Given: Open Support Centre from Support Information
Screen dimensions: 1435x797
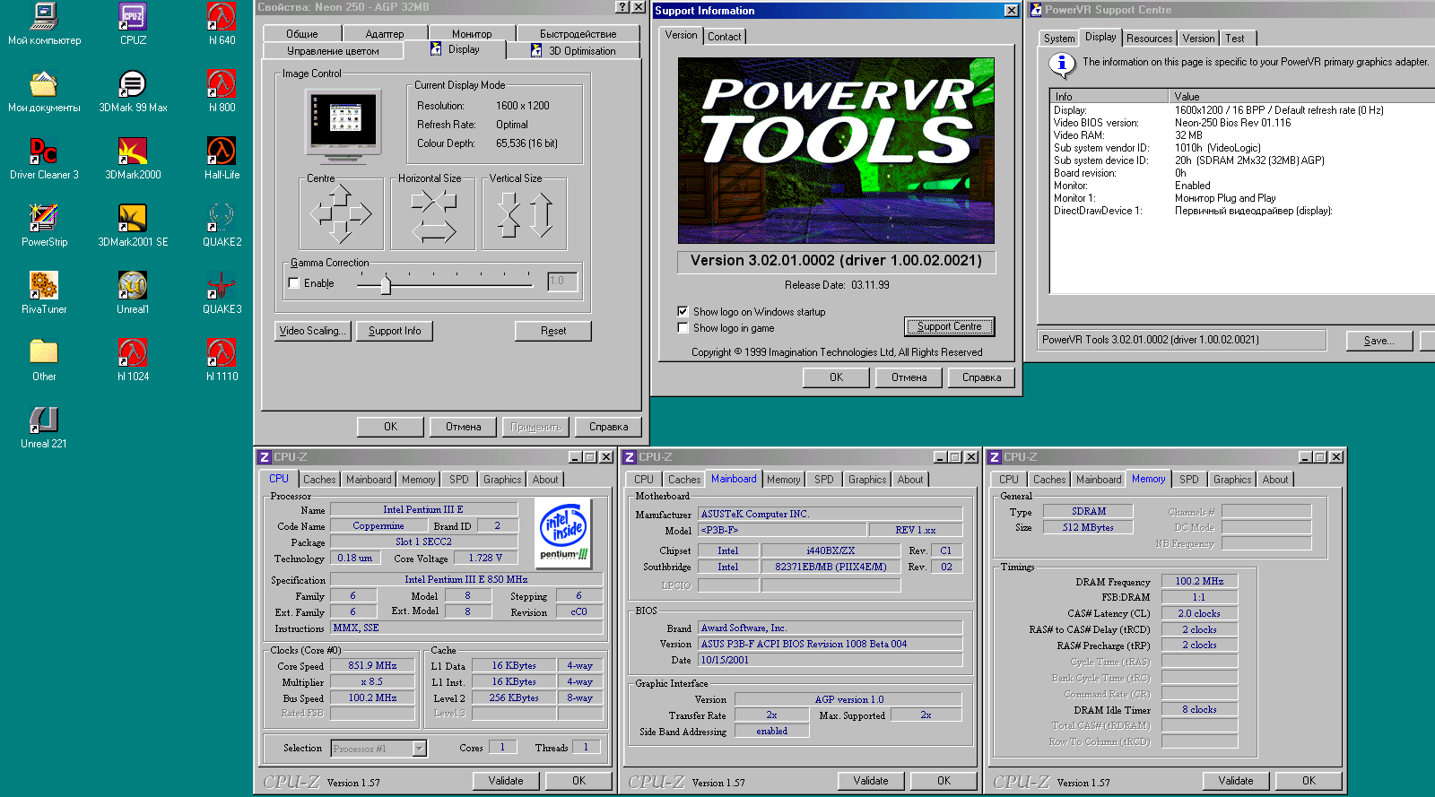Looking at the screenshot, I should pos(950,326).
